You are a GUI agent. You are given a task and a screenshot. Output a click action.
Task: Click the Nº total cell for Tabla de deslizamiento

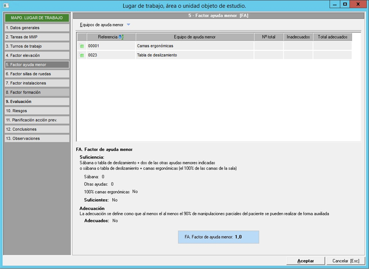coord(269,55)
